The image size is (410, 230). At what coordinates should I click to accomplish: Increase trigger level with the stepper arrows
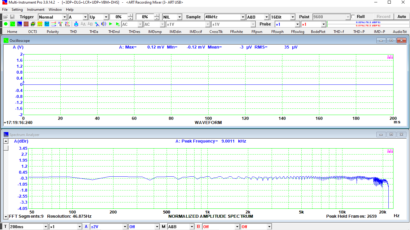click(130, 16)
